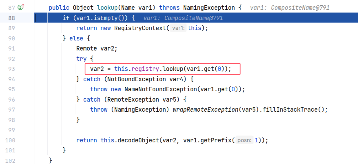This screenshot has width=358, height=164.
Task: Click the "var1:" parameter hint on line 89
Action: point(178,28)
